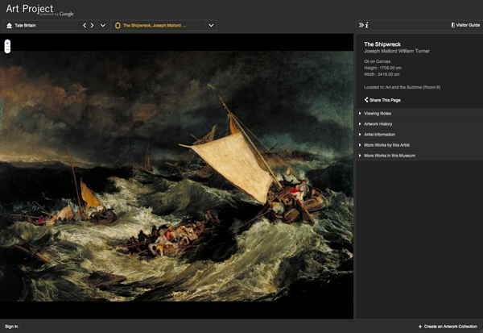
Task: Open the museum selection dropdown chevron
Action: pos(103,25)
